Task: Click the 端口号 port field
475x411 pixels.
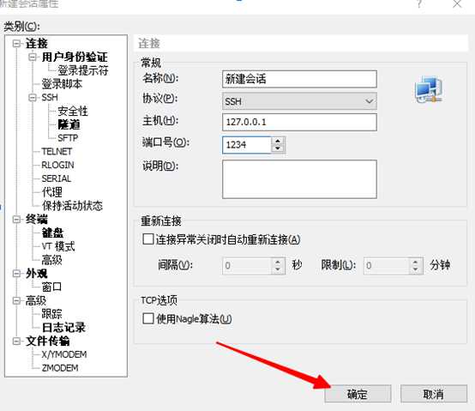Action: pyautogui.click(x=247, y=145)
